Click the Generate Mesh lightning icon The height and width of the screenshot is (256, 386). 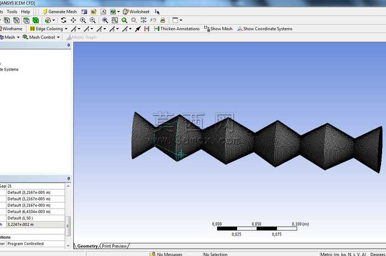45,12
